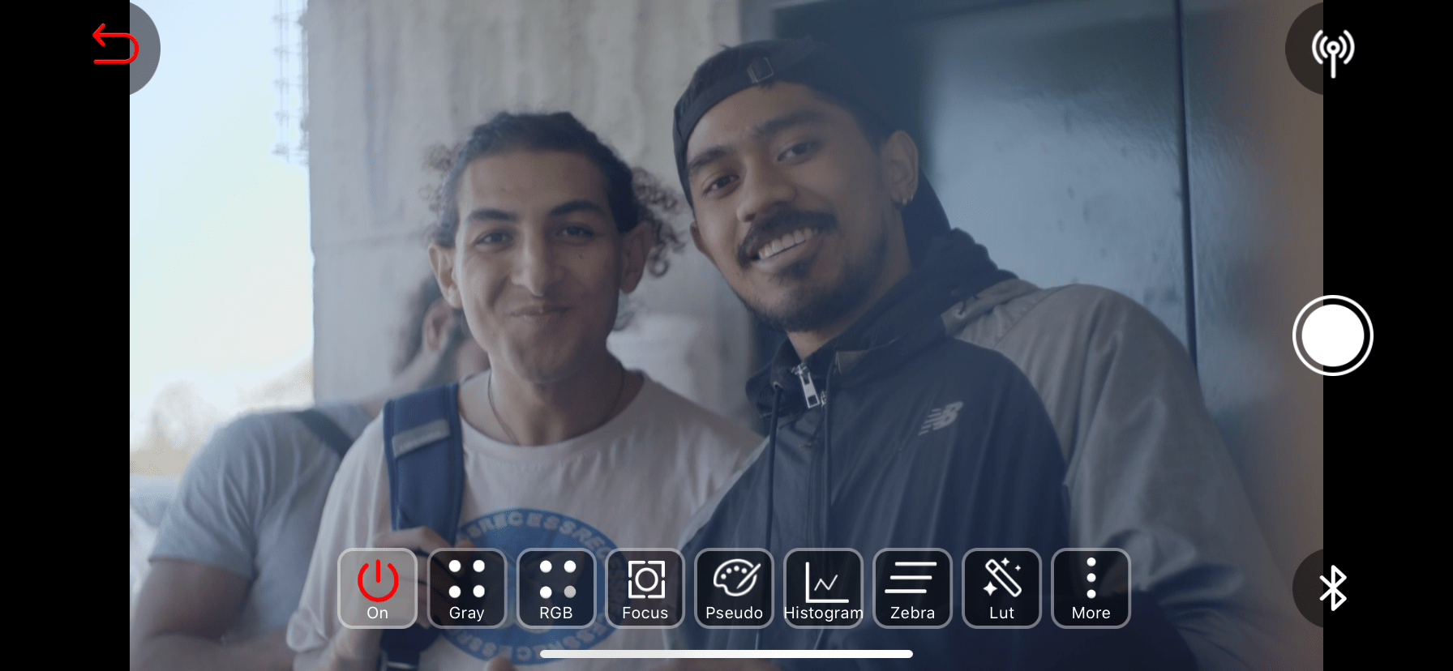
Task: Expand the More options menu
Action: click(1091, 588)
